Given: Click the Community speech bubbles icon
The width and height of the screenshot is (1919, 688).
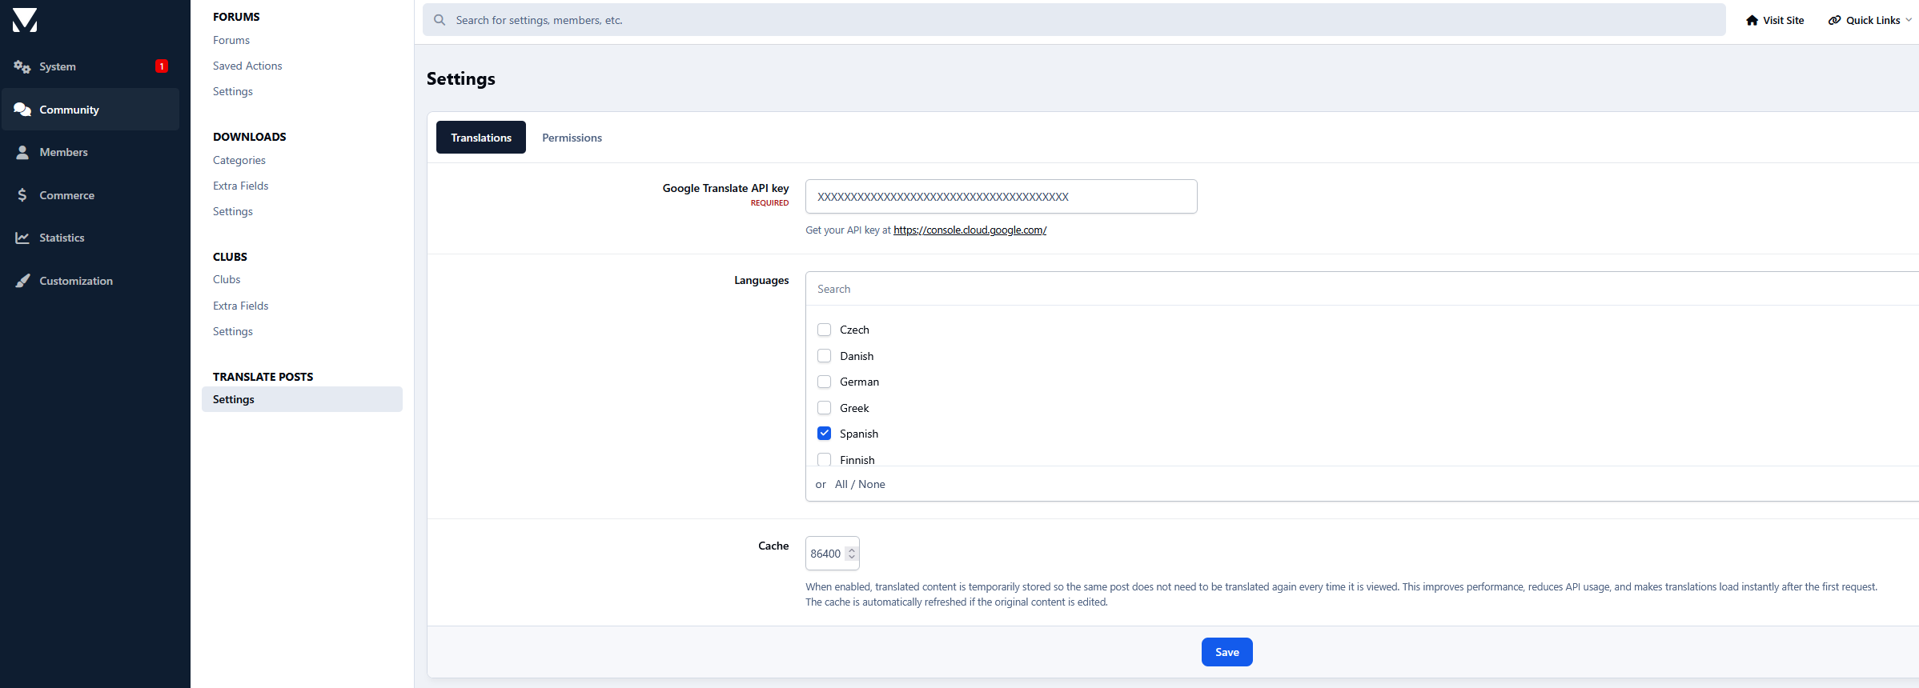Looking at the screenshot, I should 22,110.
